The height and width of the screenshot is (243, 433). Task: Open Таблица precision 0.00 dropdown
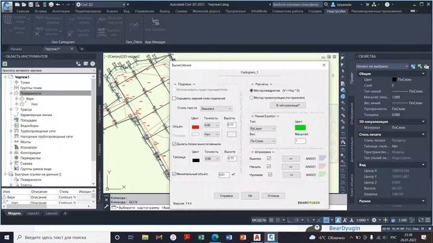tap(212, 159)
